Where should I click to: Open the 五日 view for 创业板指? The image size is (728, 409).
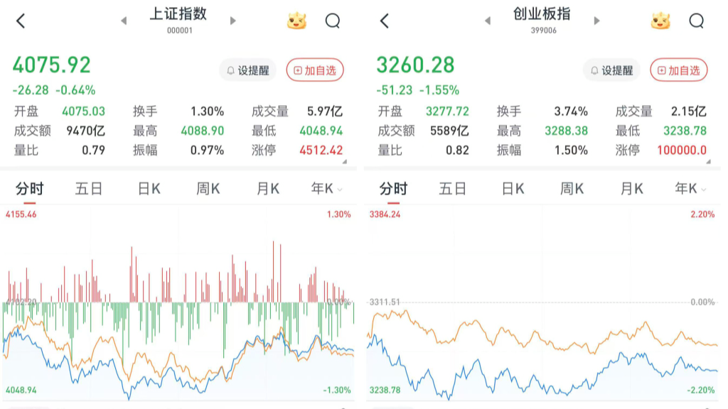click(454, 188)
